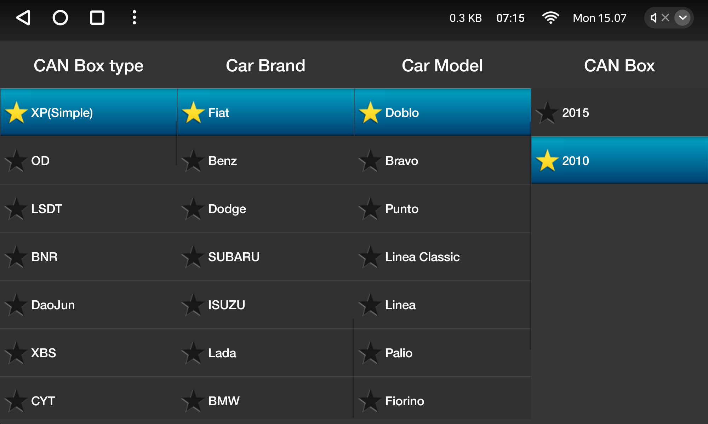Open the three-dot overflow menu
The height and width of the screenshot is (424, 708).
134,18
